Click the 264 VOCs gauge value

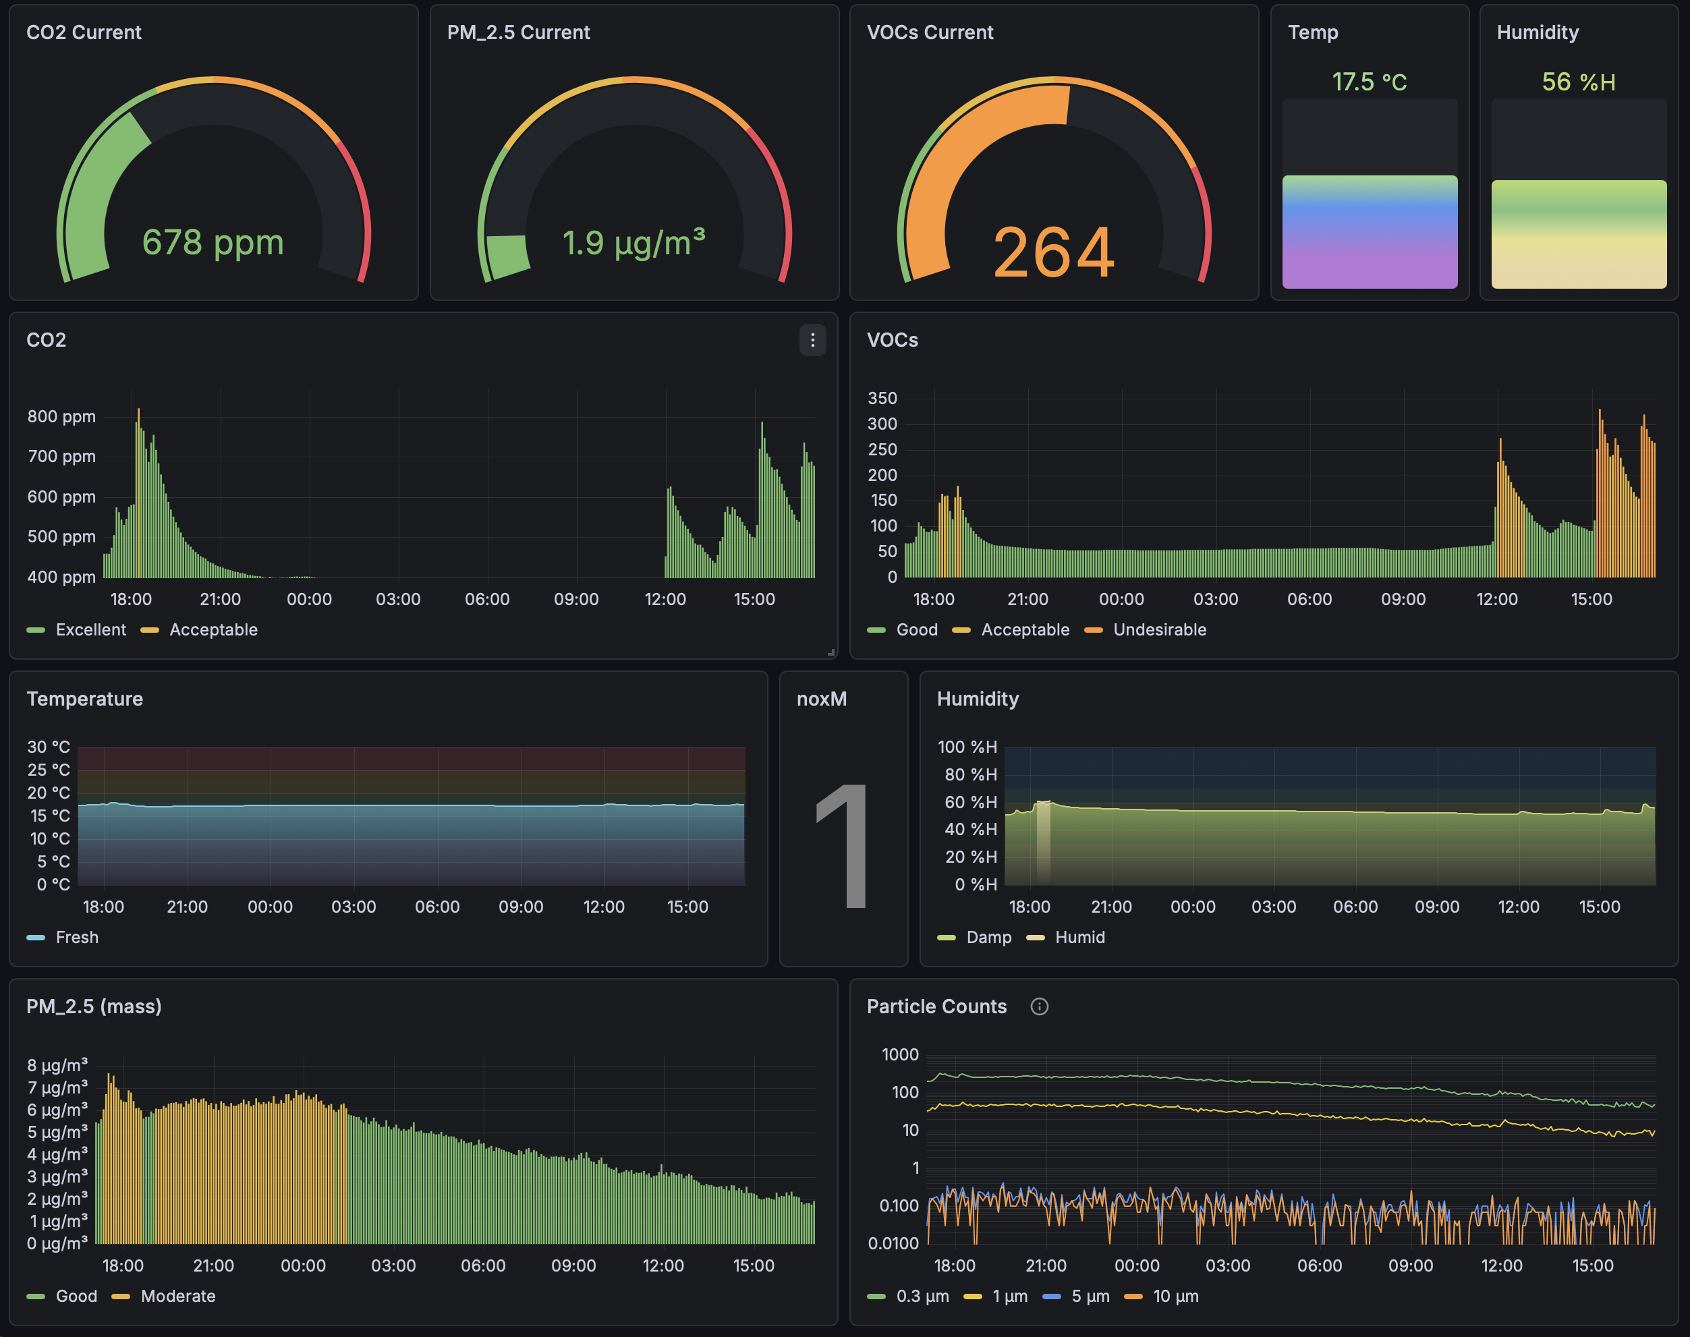click(1053, 252)
